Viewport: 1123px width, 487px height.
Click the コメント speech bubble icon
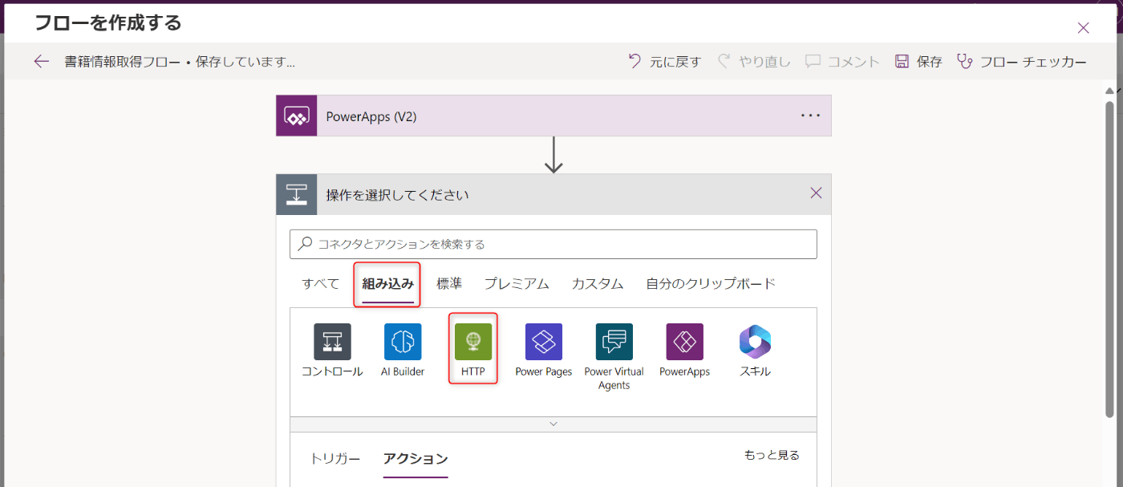[813, 61]
